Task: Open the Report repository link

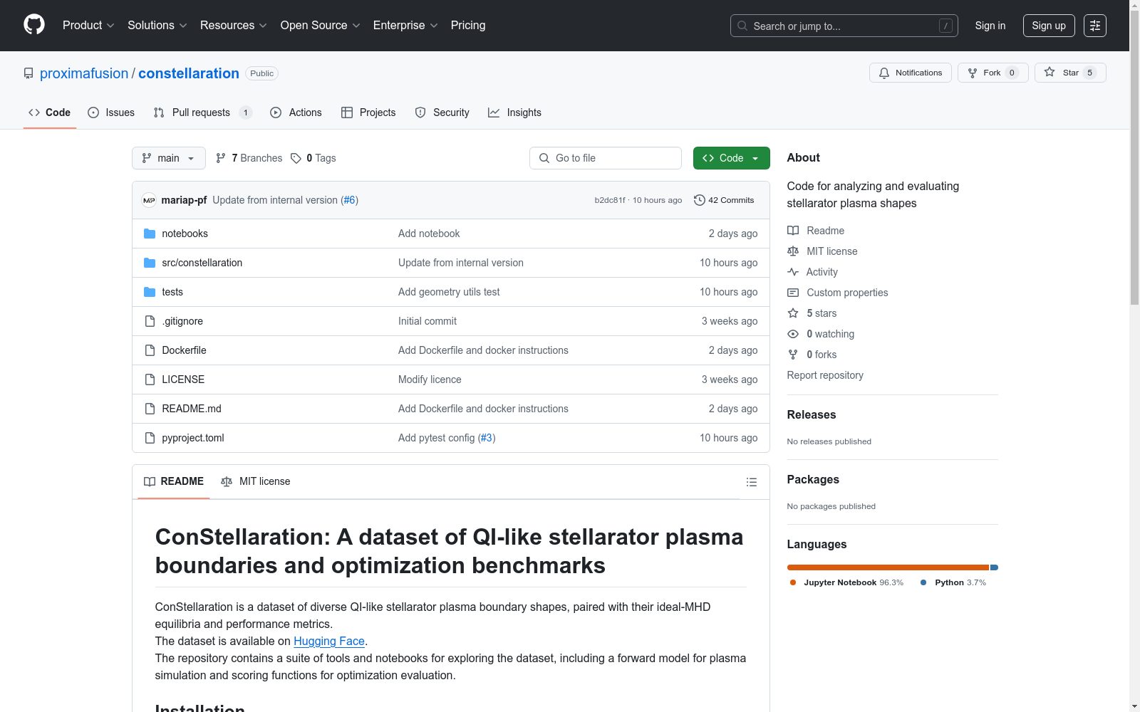Action: click(825, 375)
